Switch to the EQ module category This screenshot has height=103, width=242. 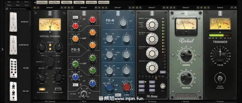tap(18, 2)
